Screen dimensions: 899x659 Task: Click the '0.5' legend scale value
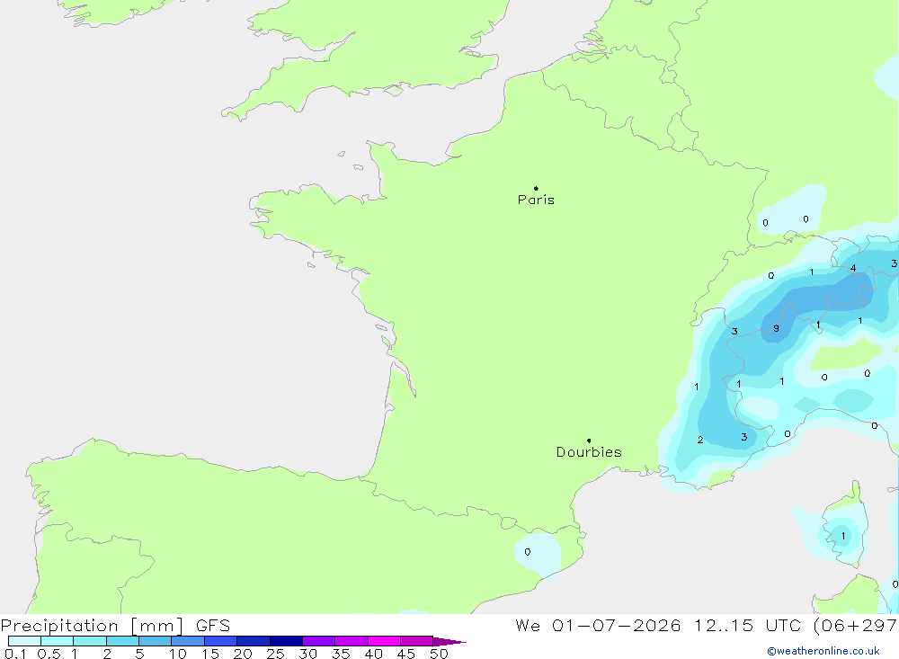click(x=49, y=654)
